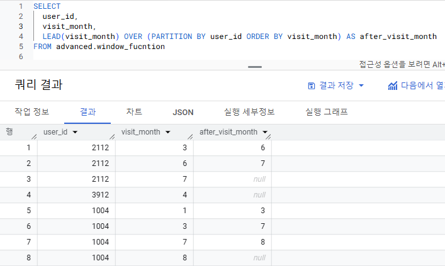Image resolution: width=445 pixels, height=266 pixels.
Task: Open the after_visit_month column menu arrow
Action: [x=266, y=132]
